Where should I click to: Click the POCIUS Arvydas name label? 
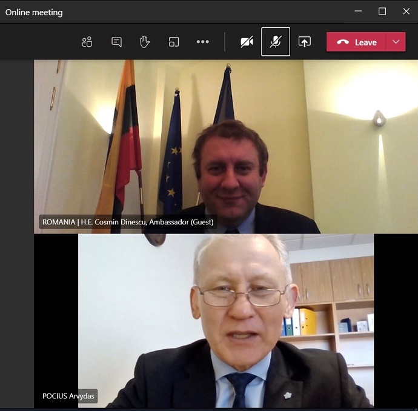(x=68, y=396)
